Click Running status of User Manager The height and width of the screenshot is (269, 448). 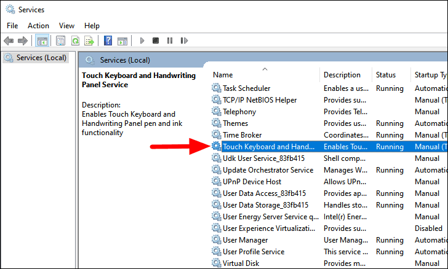[390, 240]
